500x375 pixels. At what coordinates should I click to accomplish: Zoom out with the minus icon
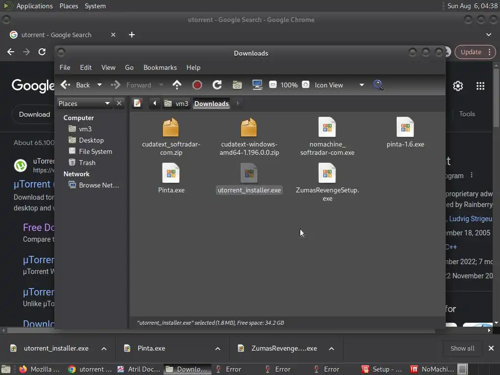pyautogui.click(x=272, y=84)
